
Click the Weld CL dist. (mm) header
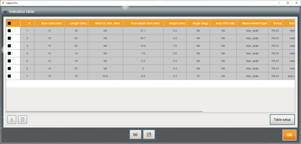coord(106,23)
